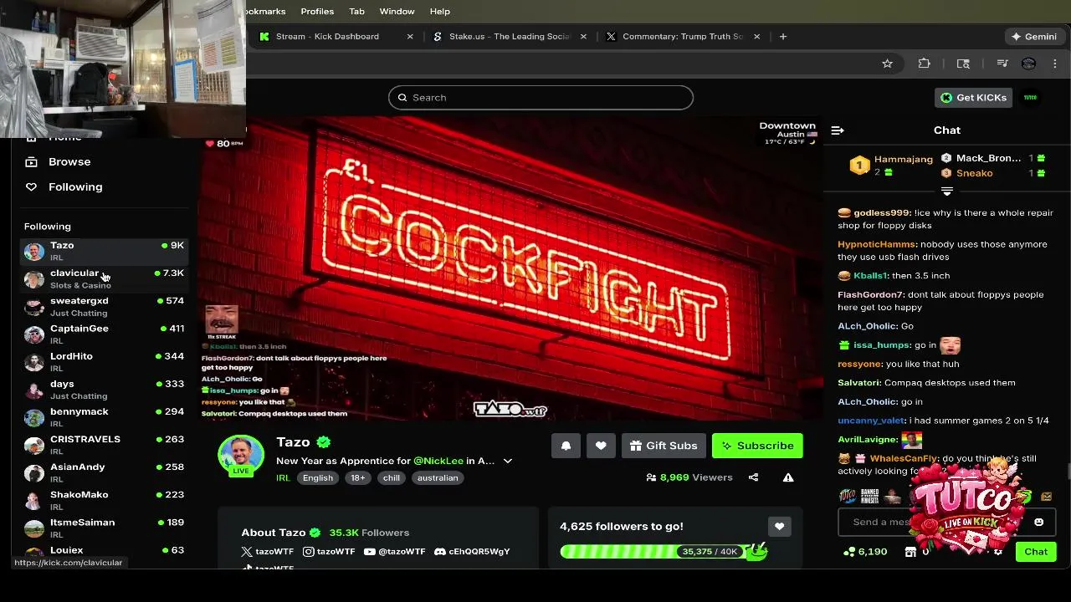The width and height of the screenshot is (1071, 602).
Task: Open the emoji picker in chat input
Action: (1038, 522)
